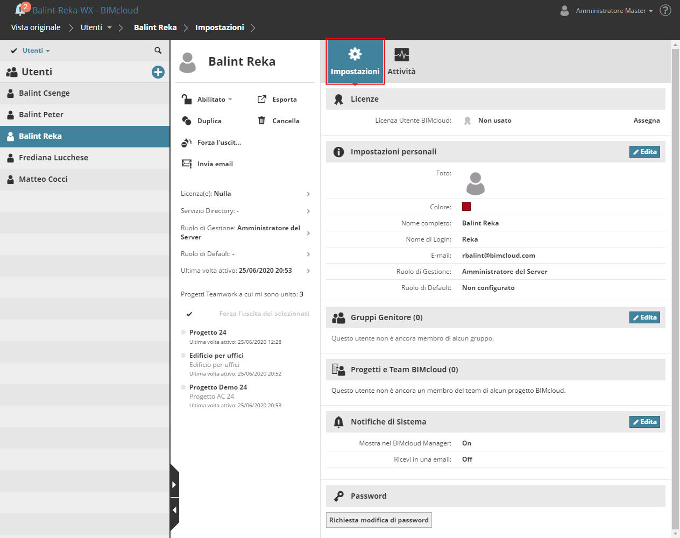Expand the Ruolo di Default row
The width and height of the screenshot is (680, 538).
(x=246, y=254)
